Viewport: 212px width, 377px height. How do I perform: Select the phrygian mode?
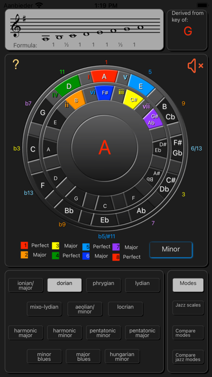click(103, 285)
